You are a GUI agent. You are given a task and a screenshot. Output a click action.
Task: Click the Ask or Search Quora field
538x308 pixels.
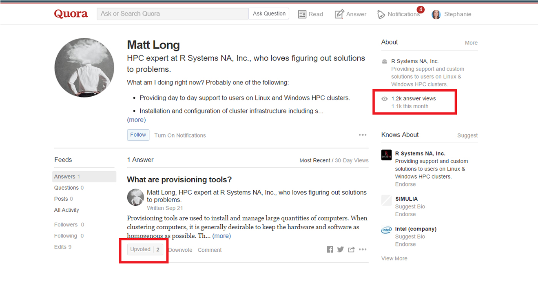[x=172, y=14]
